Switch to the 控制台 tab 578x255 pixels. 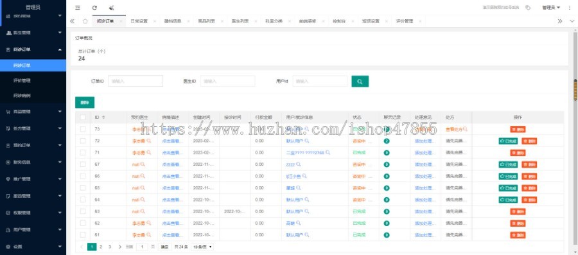point(339,21)
